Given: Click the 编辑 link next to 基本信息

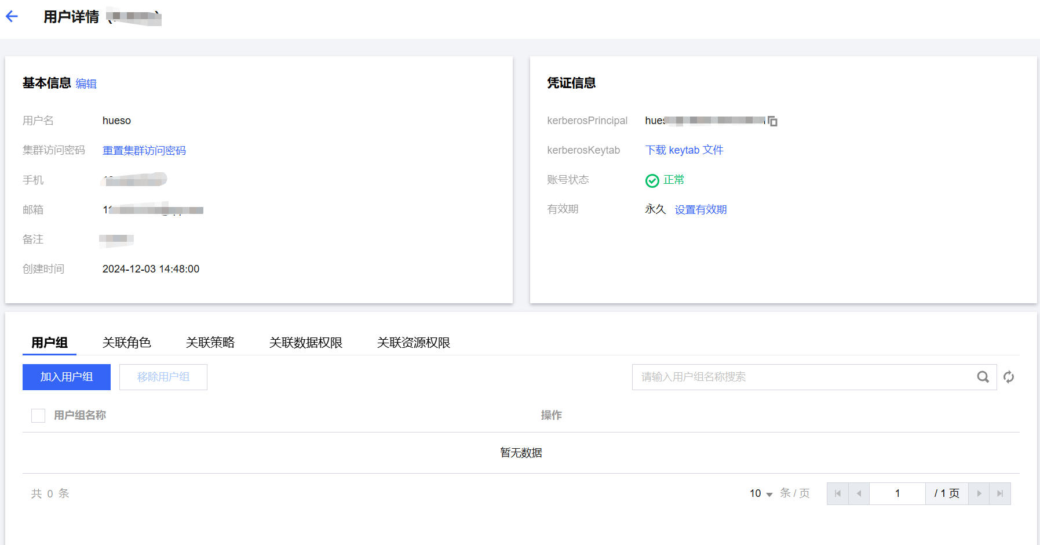Looking at the screenshot, I should 86,84.
